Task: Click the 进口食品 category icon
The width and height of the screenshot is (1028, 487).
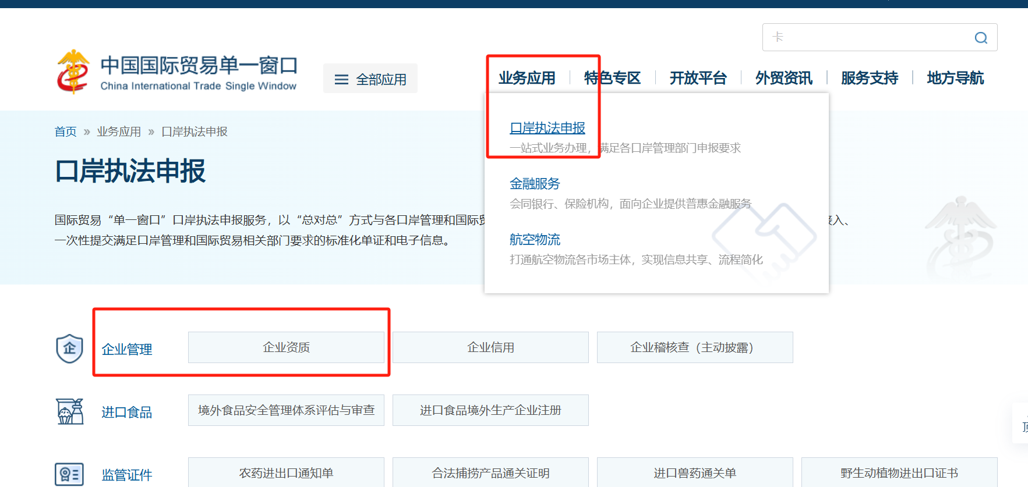Action: [69, 411]
